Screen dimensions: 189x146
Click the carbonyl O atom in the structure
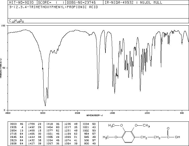168,128
